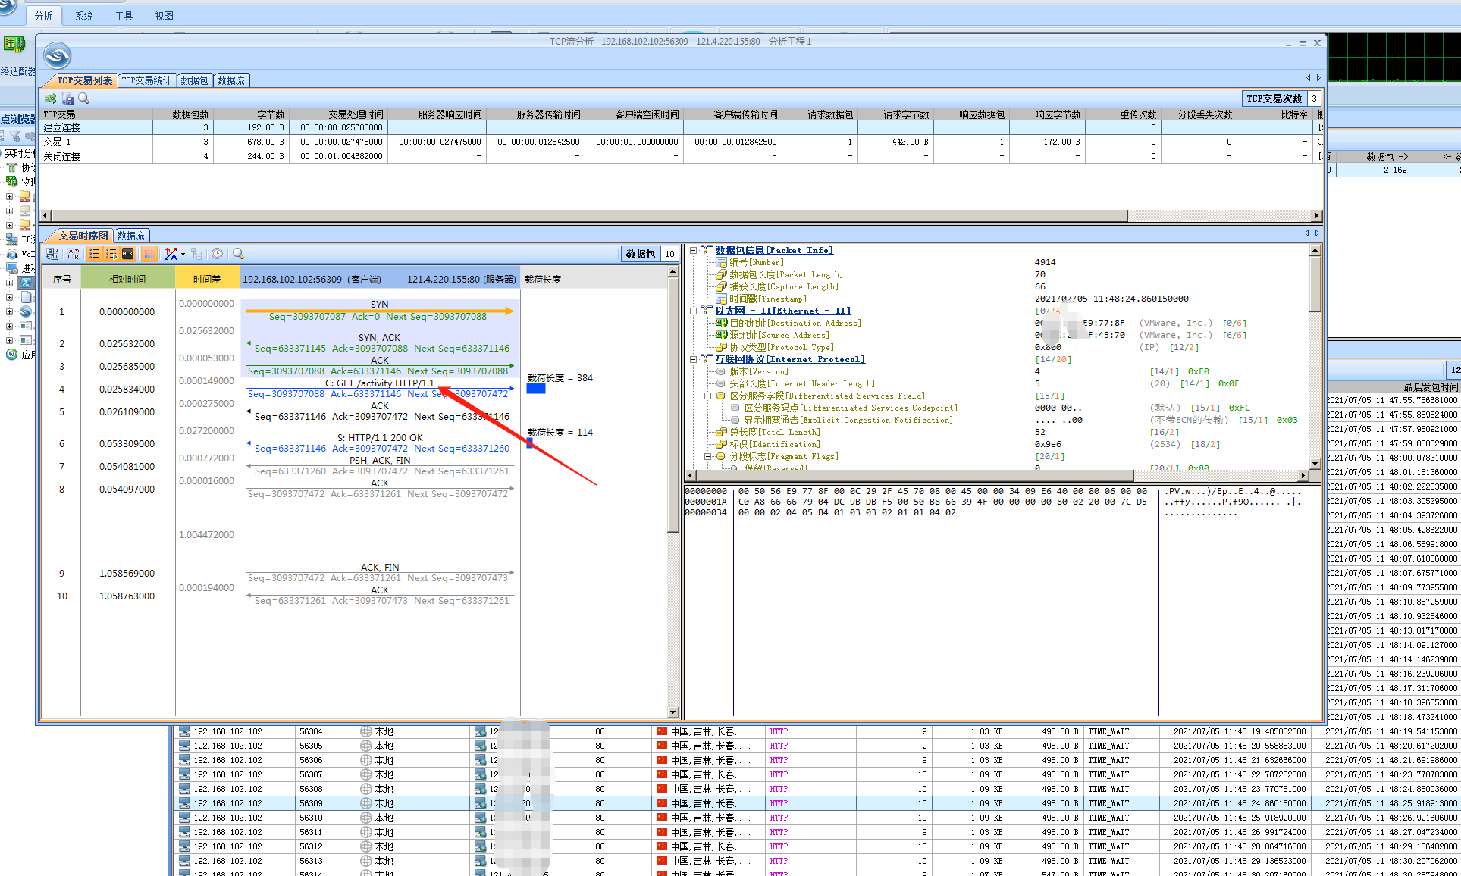Click the 中/A character encoding icon
This screenshot has width=1461, height=876.
pyautogui.click(x=171, y=254)
